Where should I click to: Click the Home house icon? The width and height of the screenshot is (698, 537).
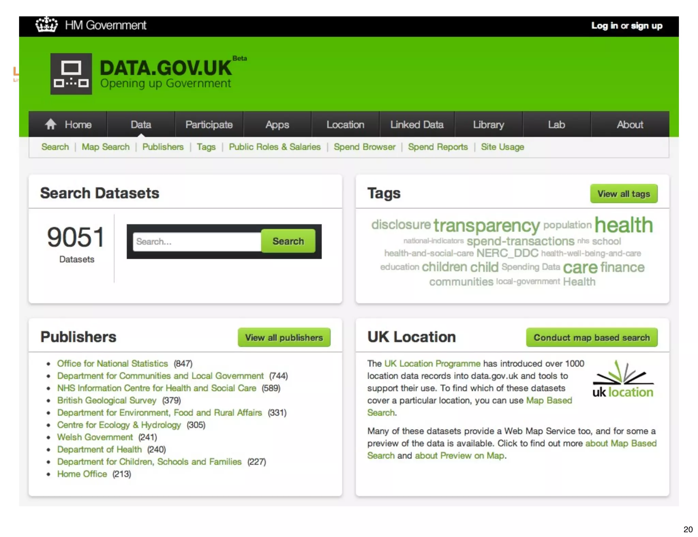[x=51, y=124]
